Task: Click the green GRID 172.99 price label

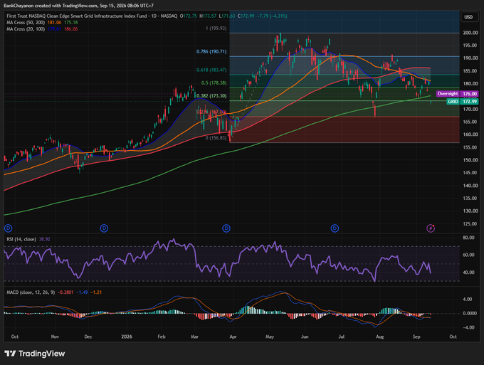Action: tap(463, 102)
